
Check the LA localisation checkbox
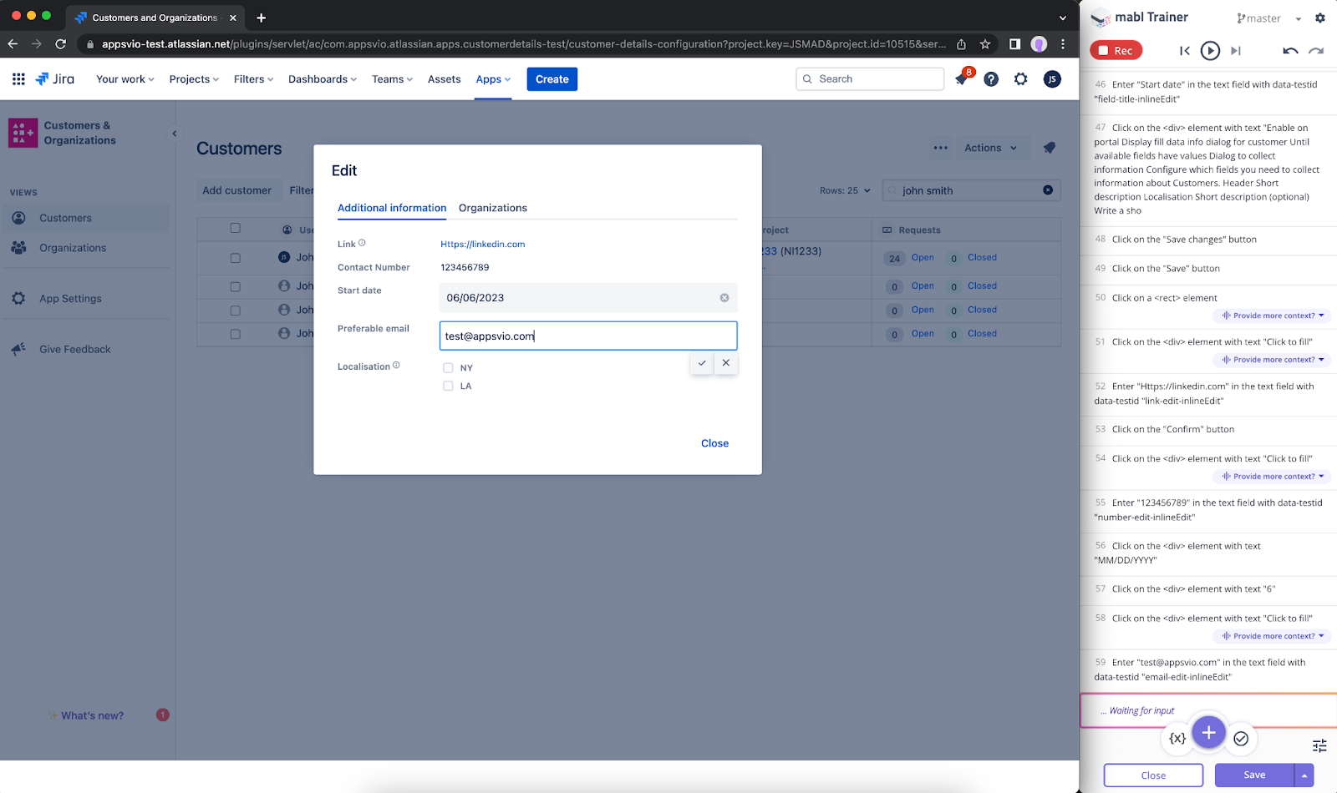(x=448, y=386)
